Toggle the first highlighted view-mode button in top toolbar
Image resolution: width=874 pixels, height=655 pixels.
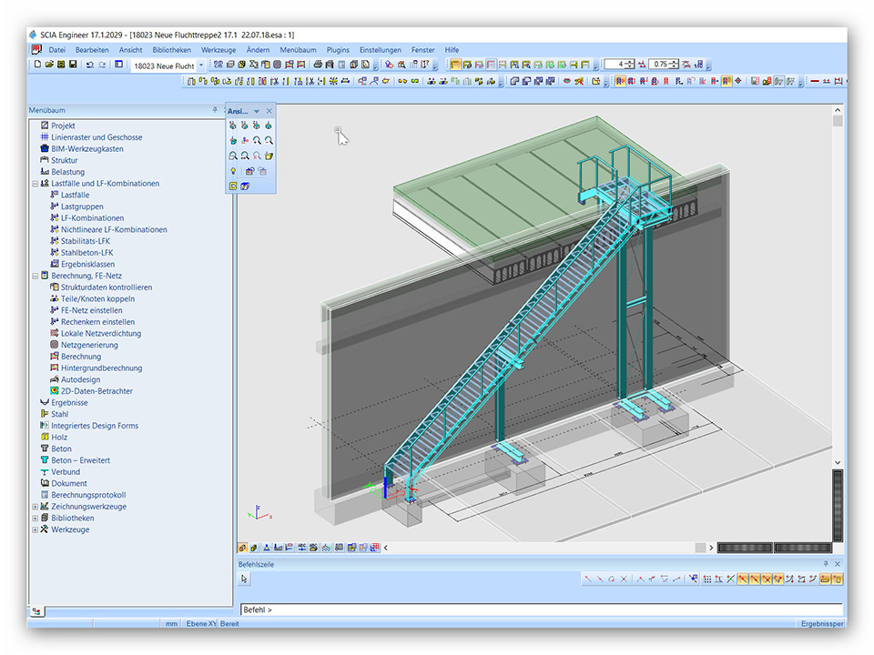455,65
